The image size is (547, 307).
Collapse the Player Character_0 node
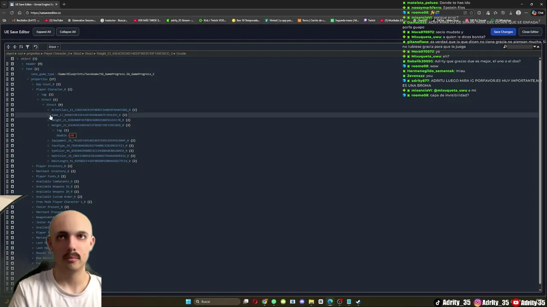[x=33, y=90]
